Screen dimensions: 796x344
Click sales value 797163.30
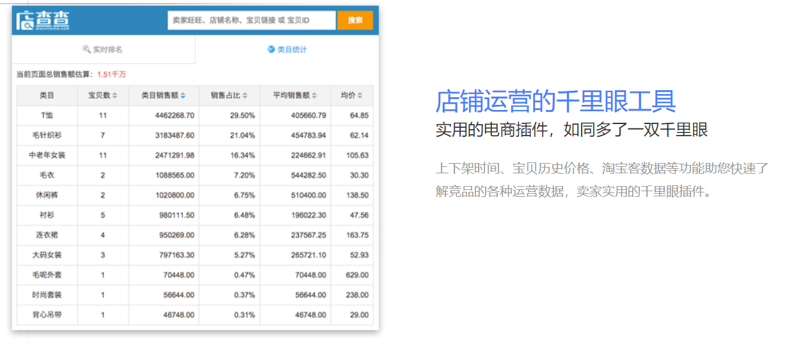coord(177,255)
